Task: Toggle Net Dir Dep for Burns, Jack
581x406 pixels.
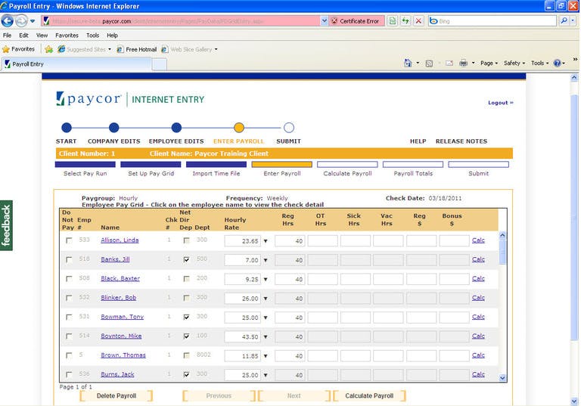Action: (x=186, y=374)
